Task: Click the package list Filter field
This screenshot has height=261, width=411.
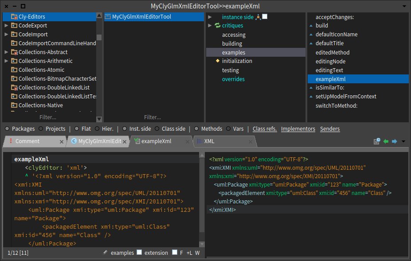Action: 47,117
